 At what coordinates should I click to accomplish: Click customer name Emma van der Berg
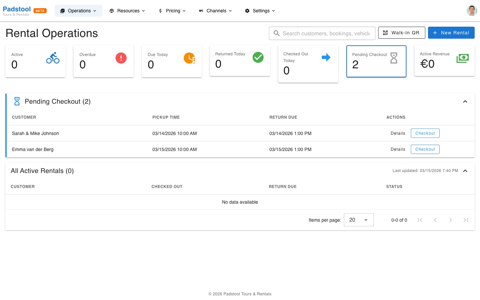coord(33,149)
